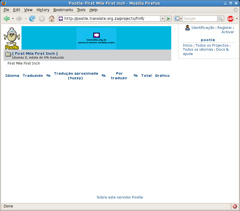240x211 pixels.
Task: Open the Google search engine selector
Action: tap(178, 19)
